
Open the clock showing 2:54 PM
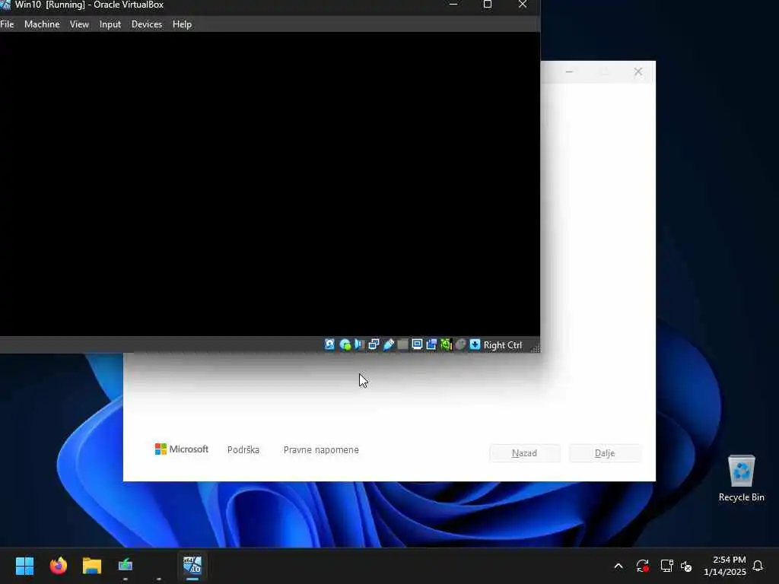724,566
